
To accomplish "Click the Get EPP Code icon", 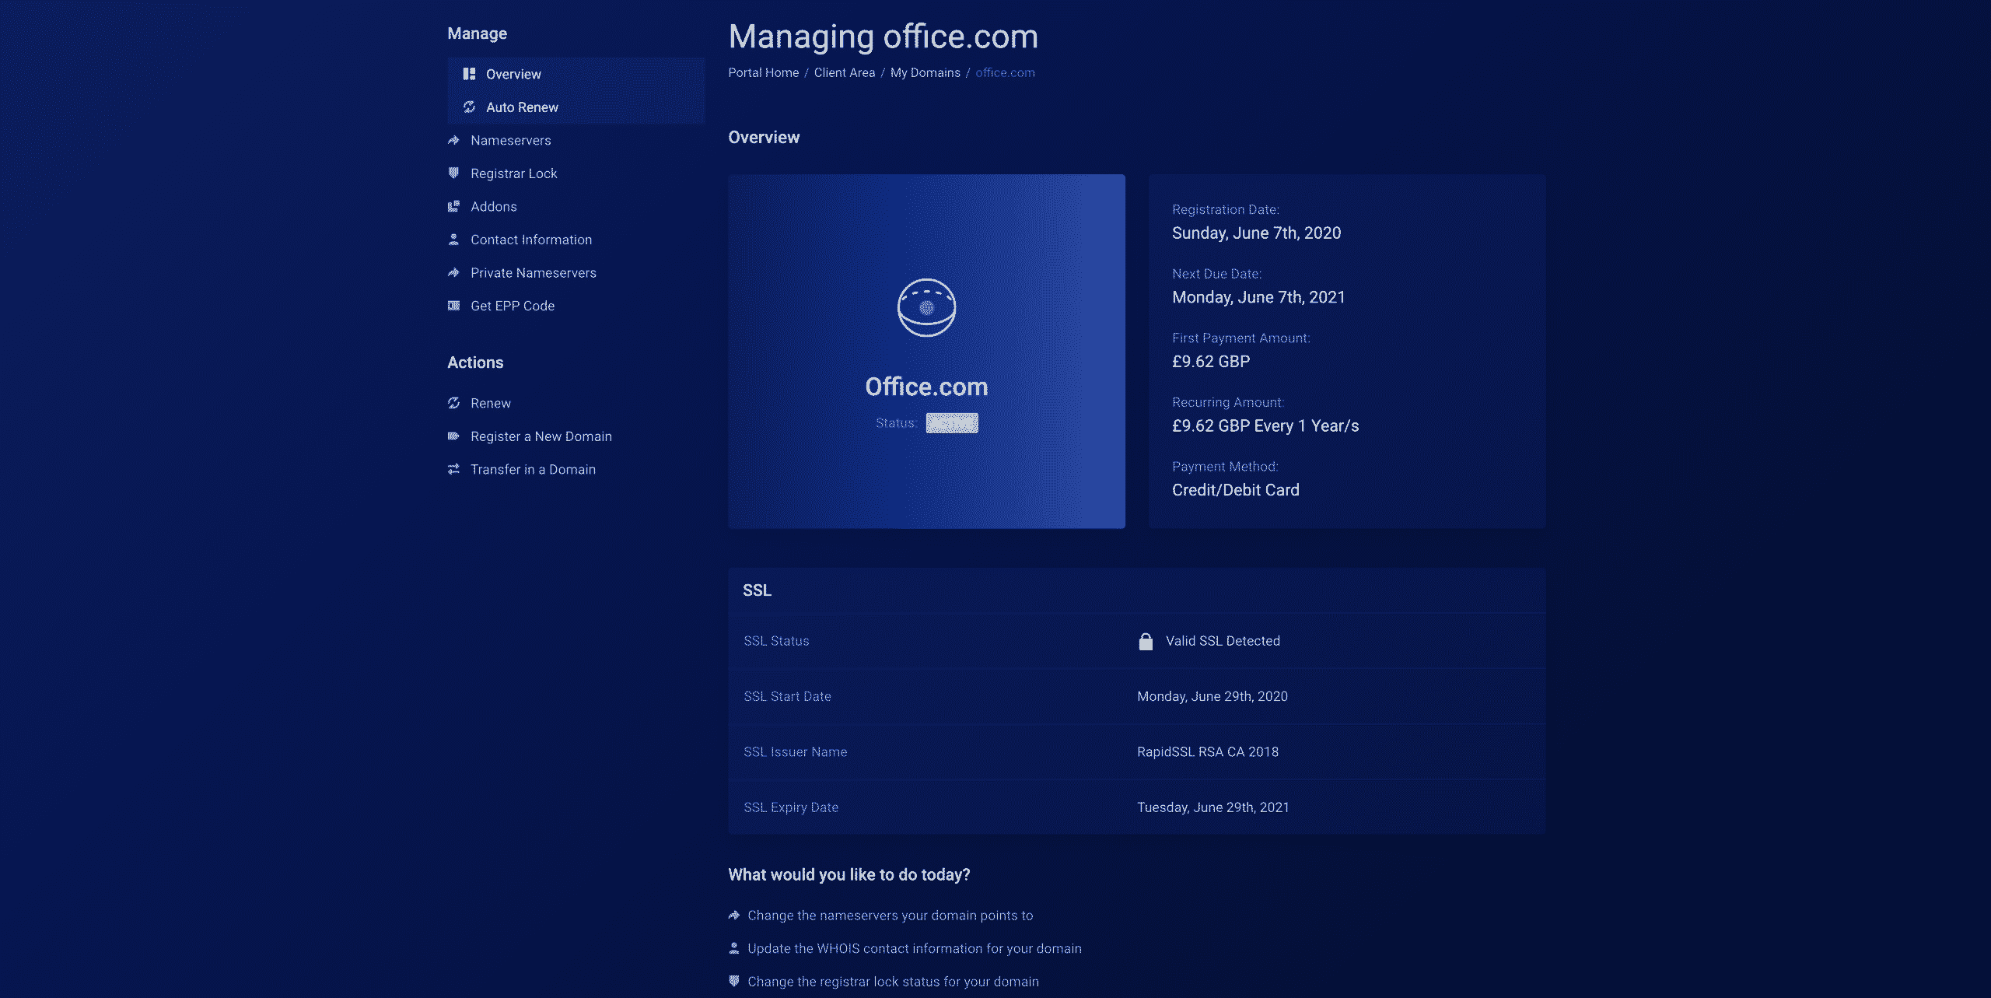I will coord(453,306).
